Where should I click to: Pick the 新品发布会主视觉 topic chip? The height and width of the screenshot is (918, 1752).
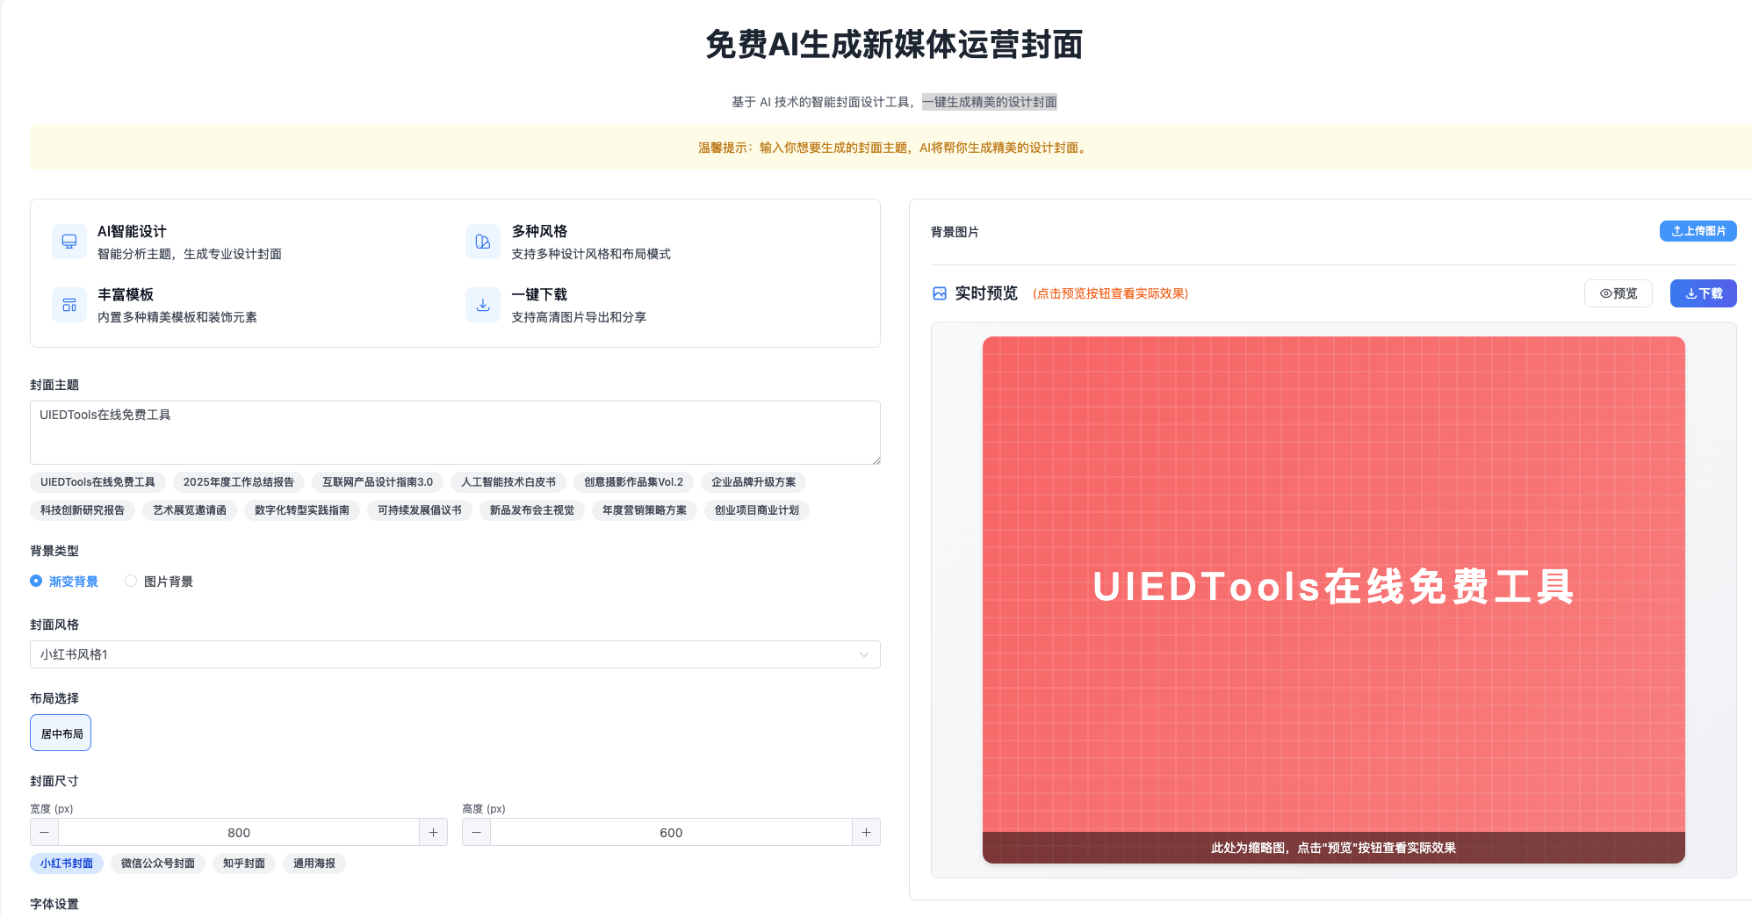pos(532,510)
